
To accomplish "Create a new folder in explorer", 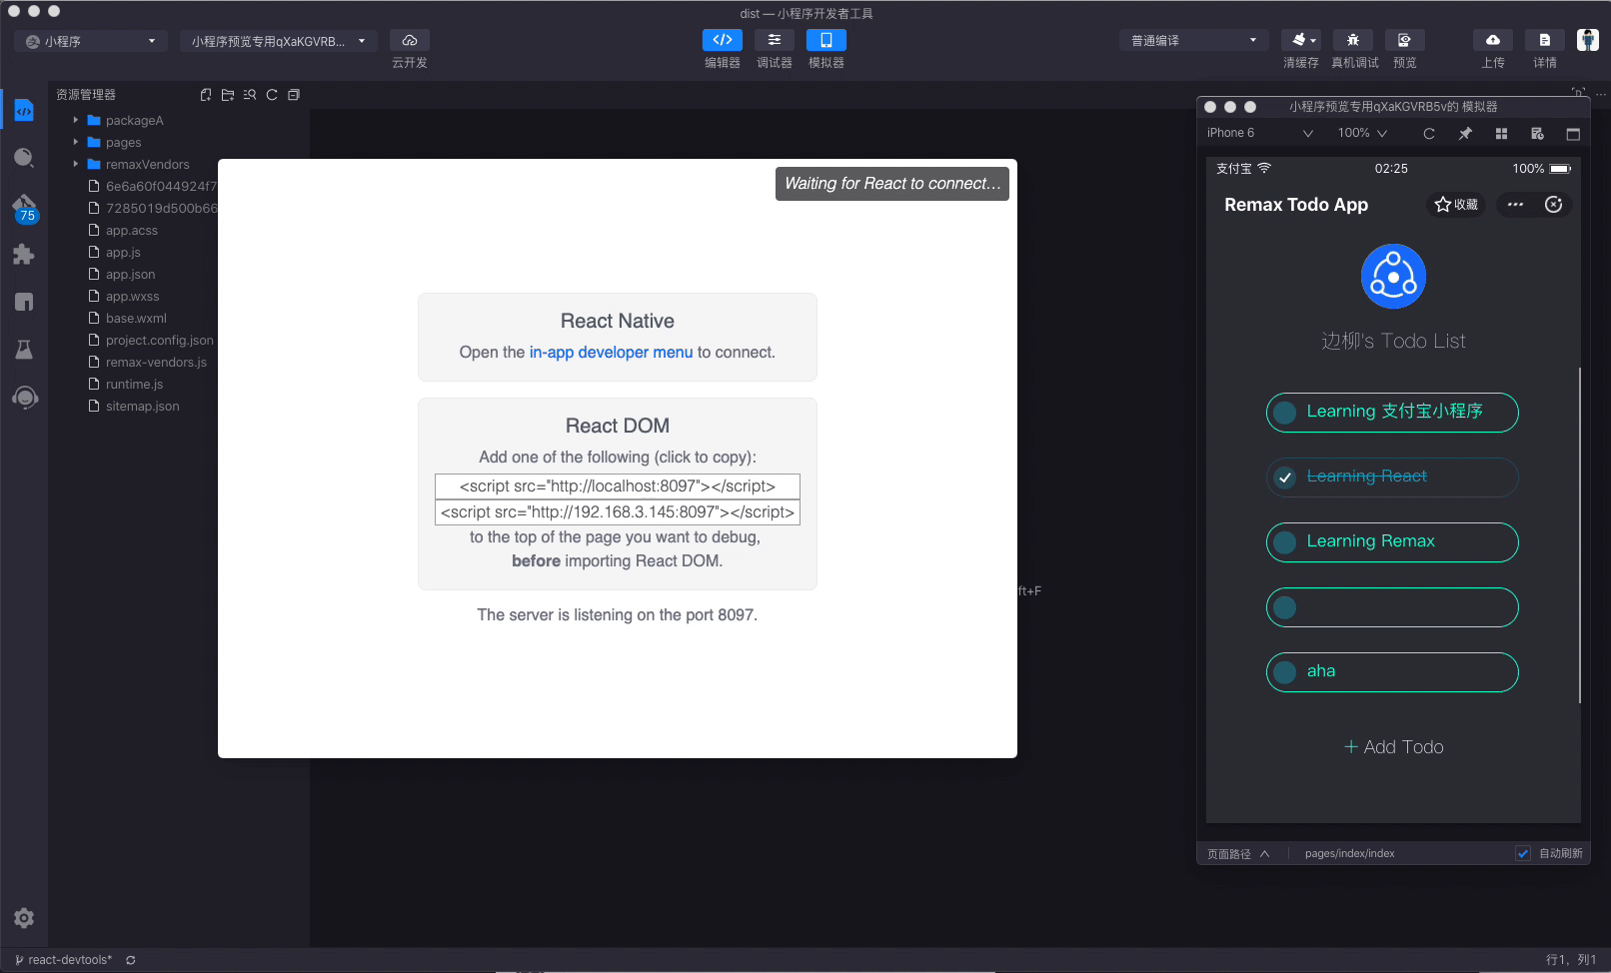I will point(228,95).
